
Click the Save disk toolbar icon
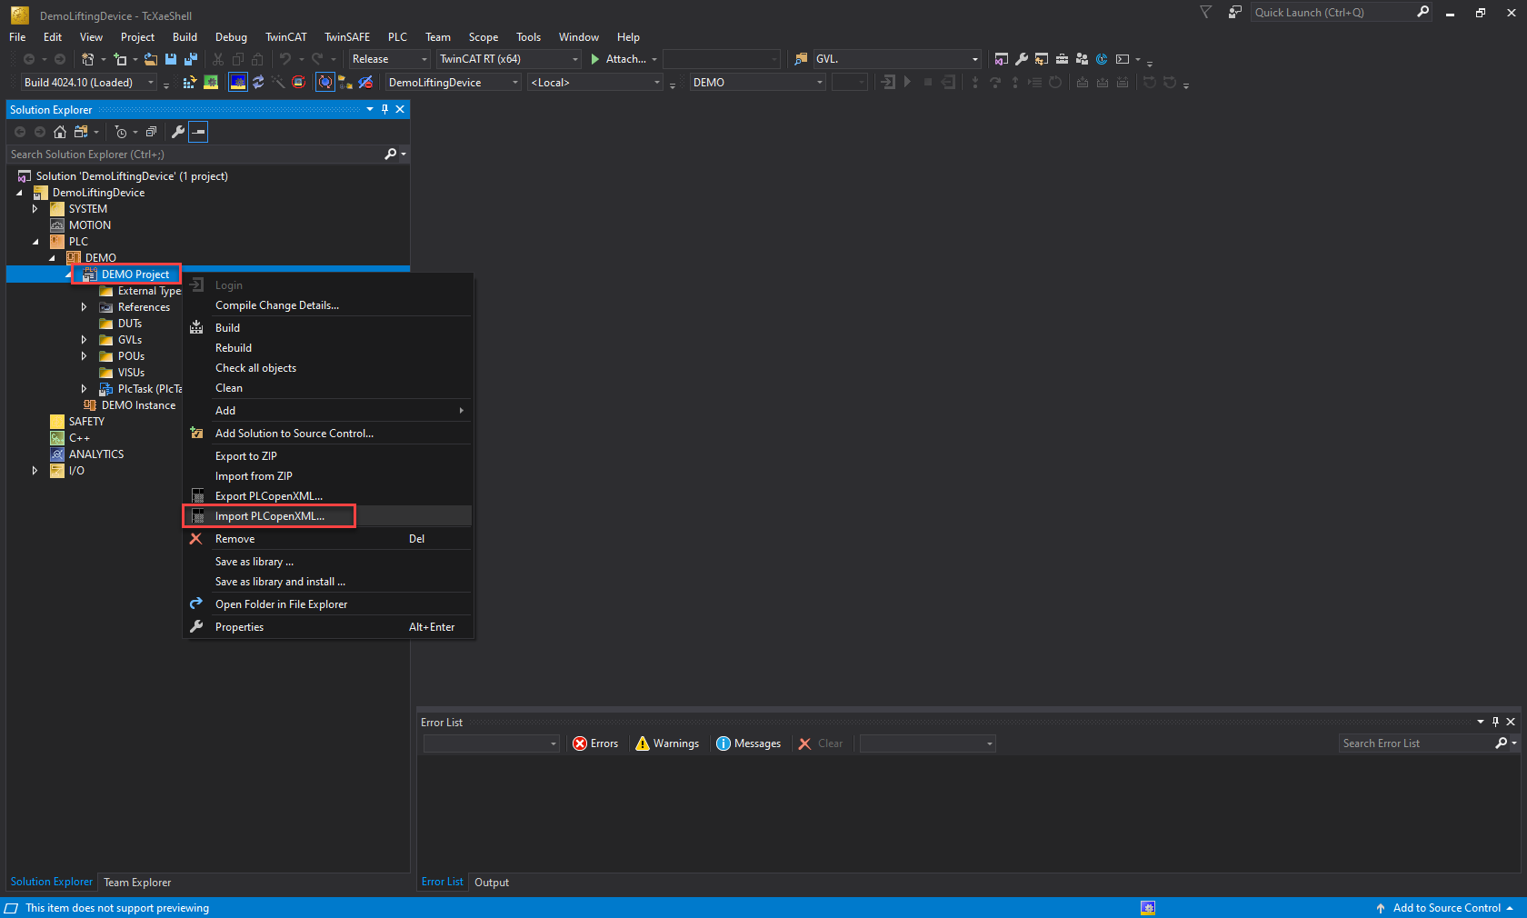[171, 59]
